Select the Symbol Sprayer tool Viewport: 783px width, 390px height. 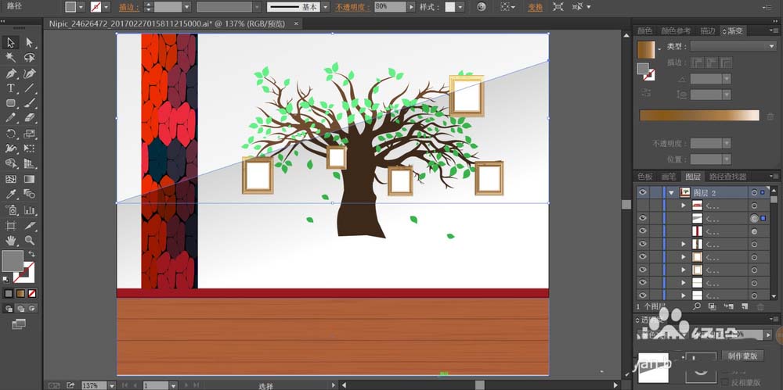point(10,210)
